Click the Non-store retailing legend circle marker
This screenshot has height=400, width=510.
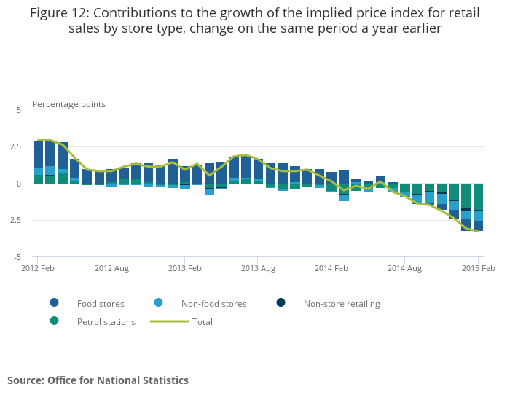281,303
